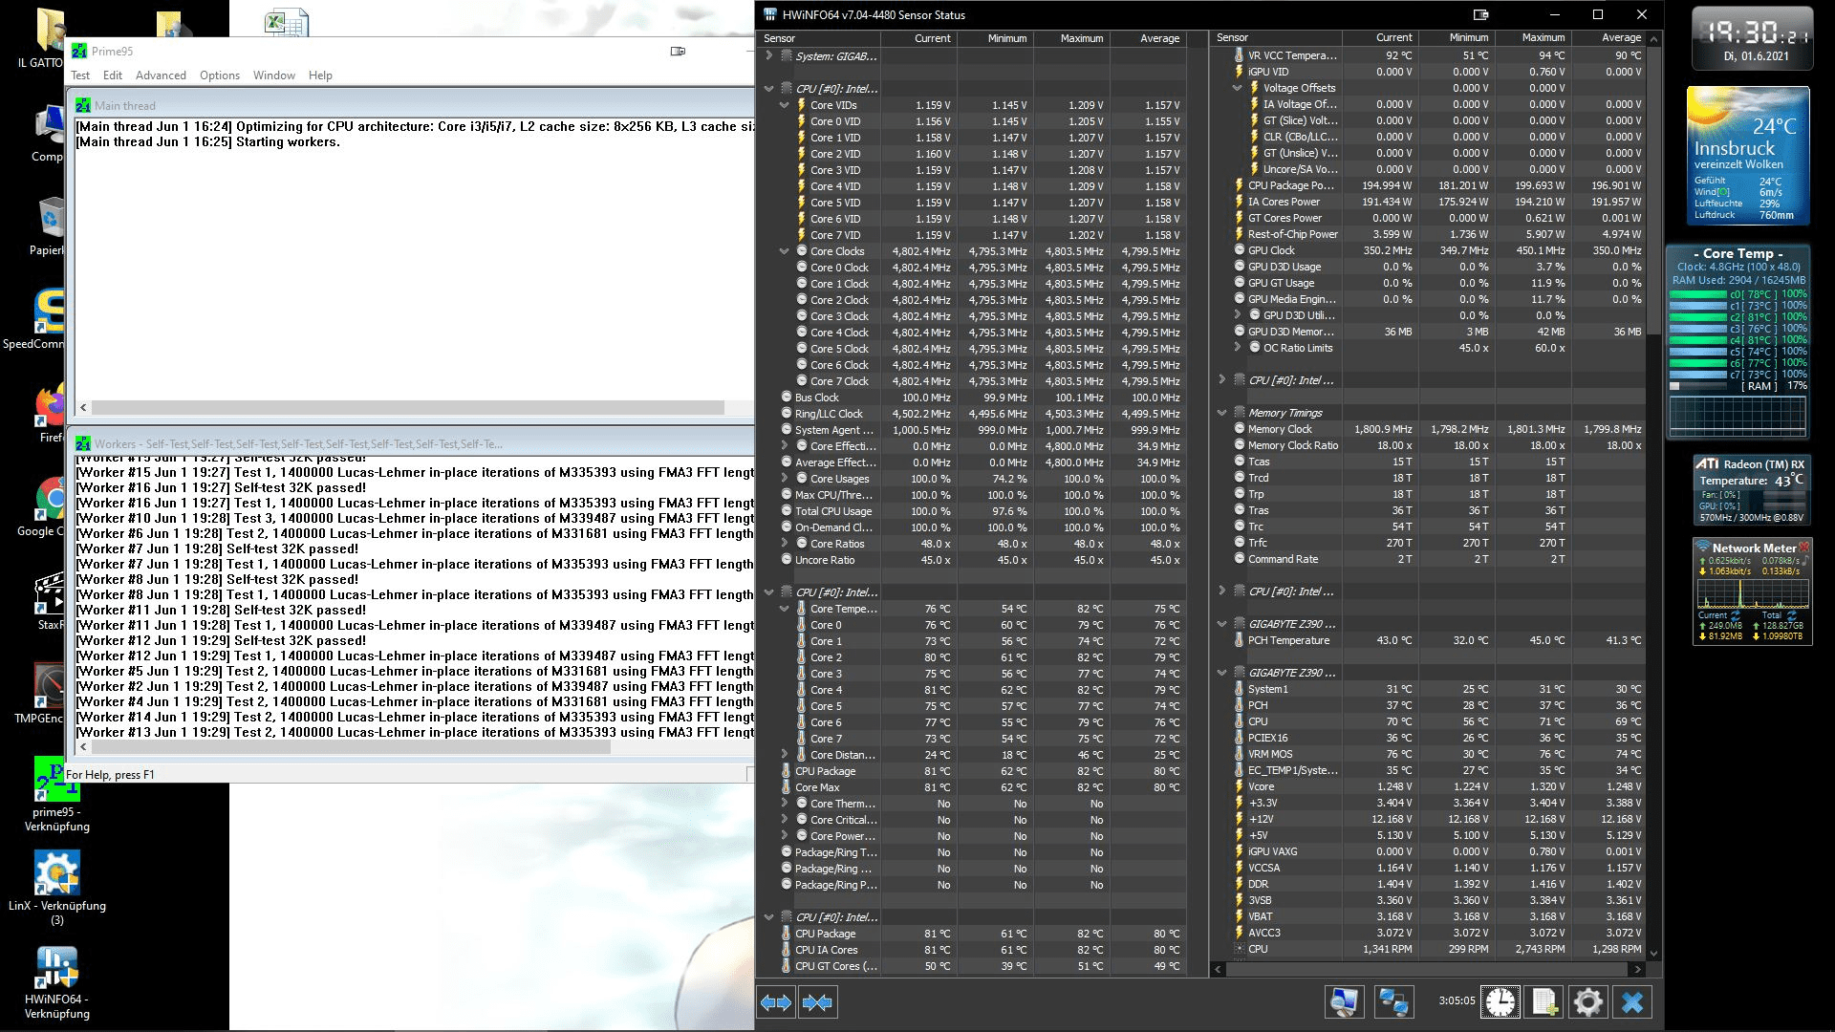Reset HWiNFO clock timer icon
Image resolution: width=1835 pixels, height=1032 pixels.
pyautogui.click(x=1500, y=1002)
